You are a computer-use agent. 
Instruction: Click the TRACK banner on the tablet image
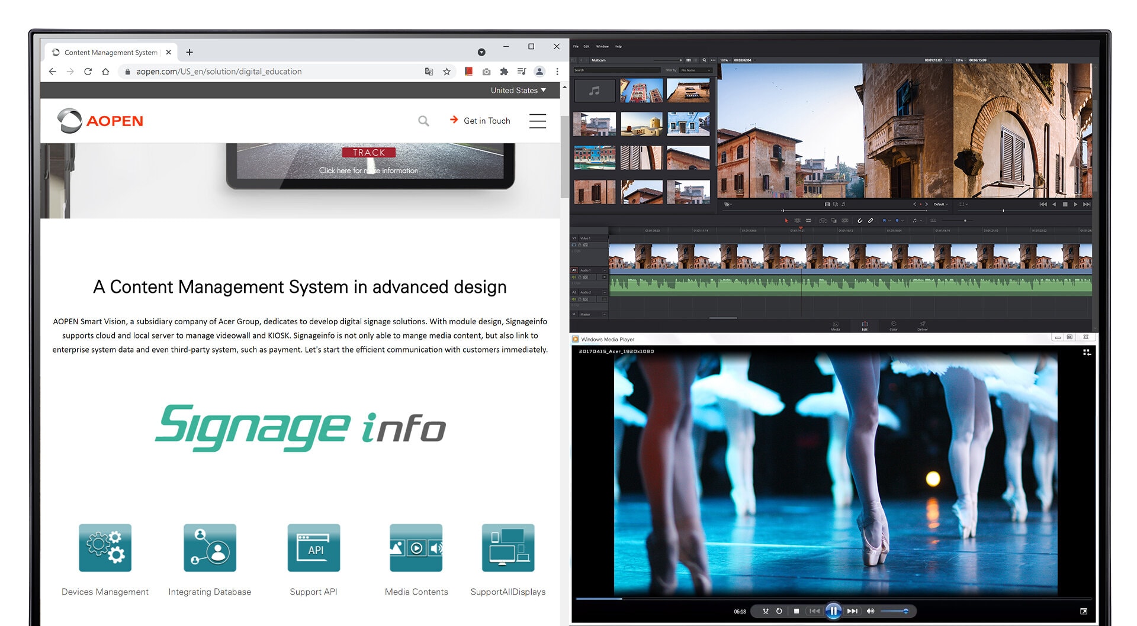369,153
